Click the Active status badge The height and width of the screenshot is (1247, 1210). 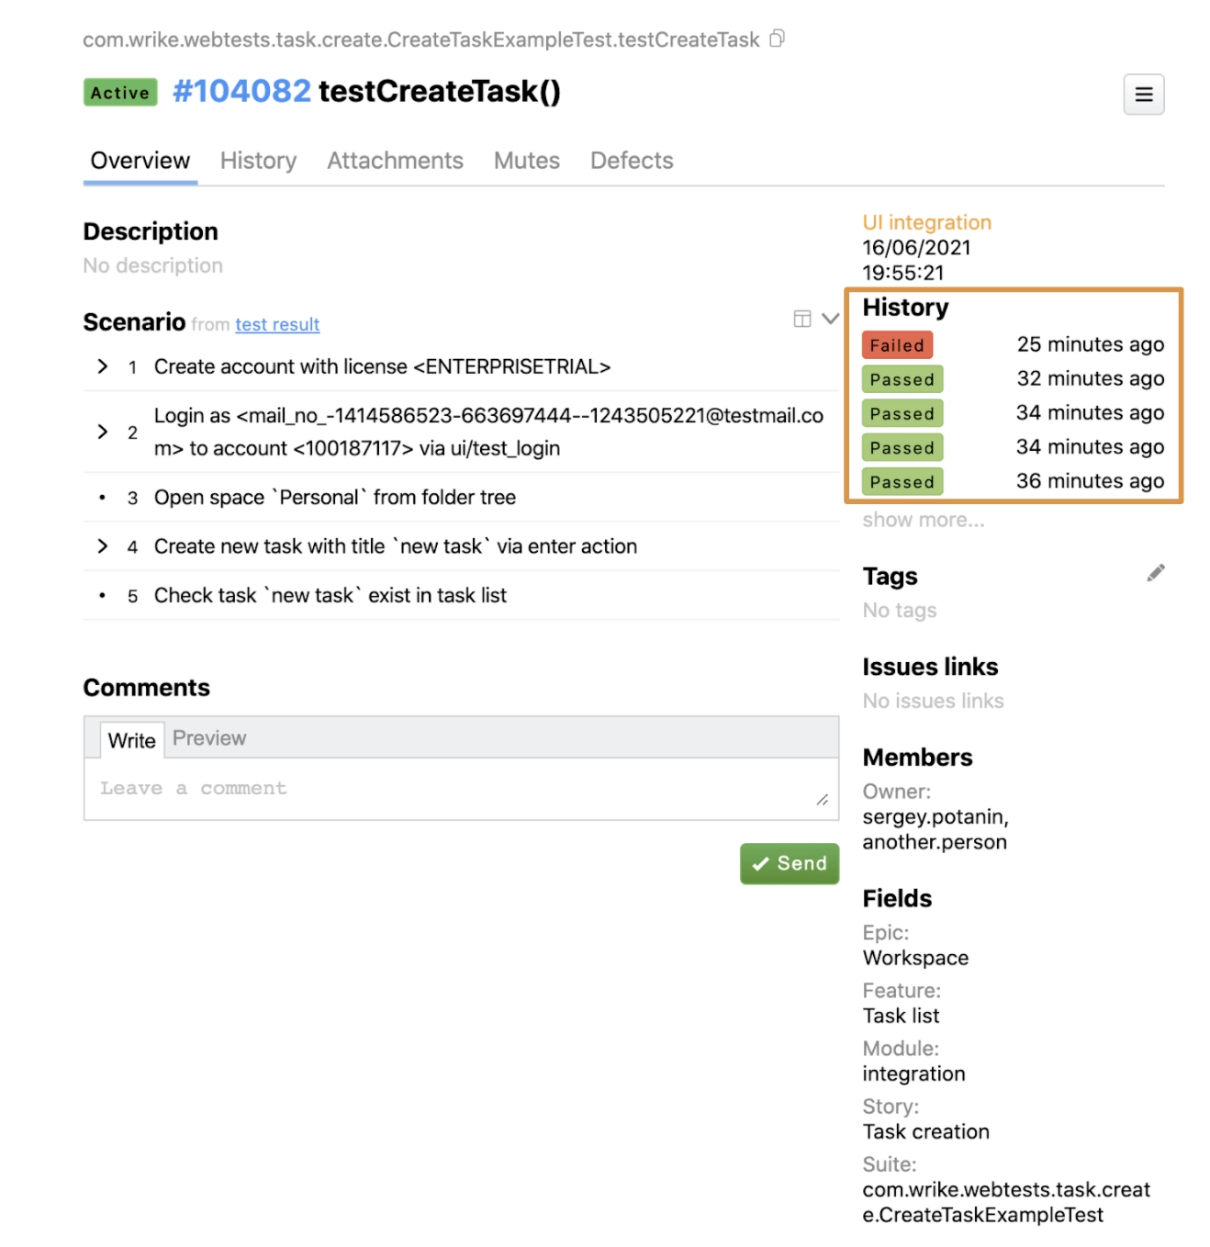(x=120, y=93)
